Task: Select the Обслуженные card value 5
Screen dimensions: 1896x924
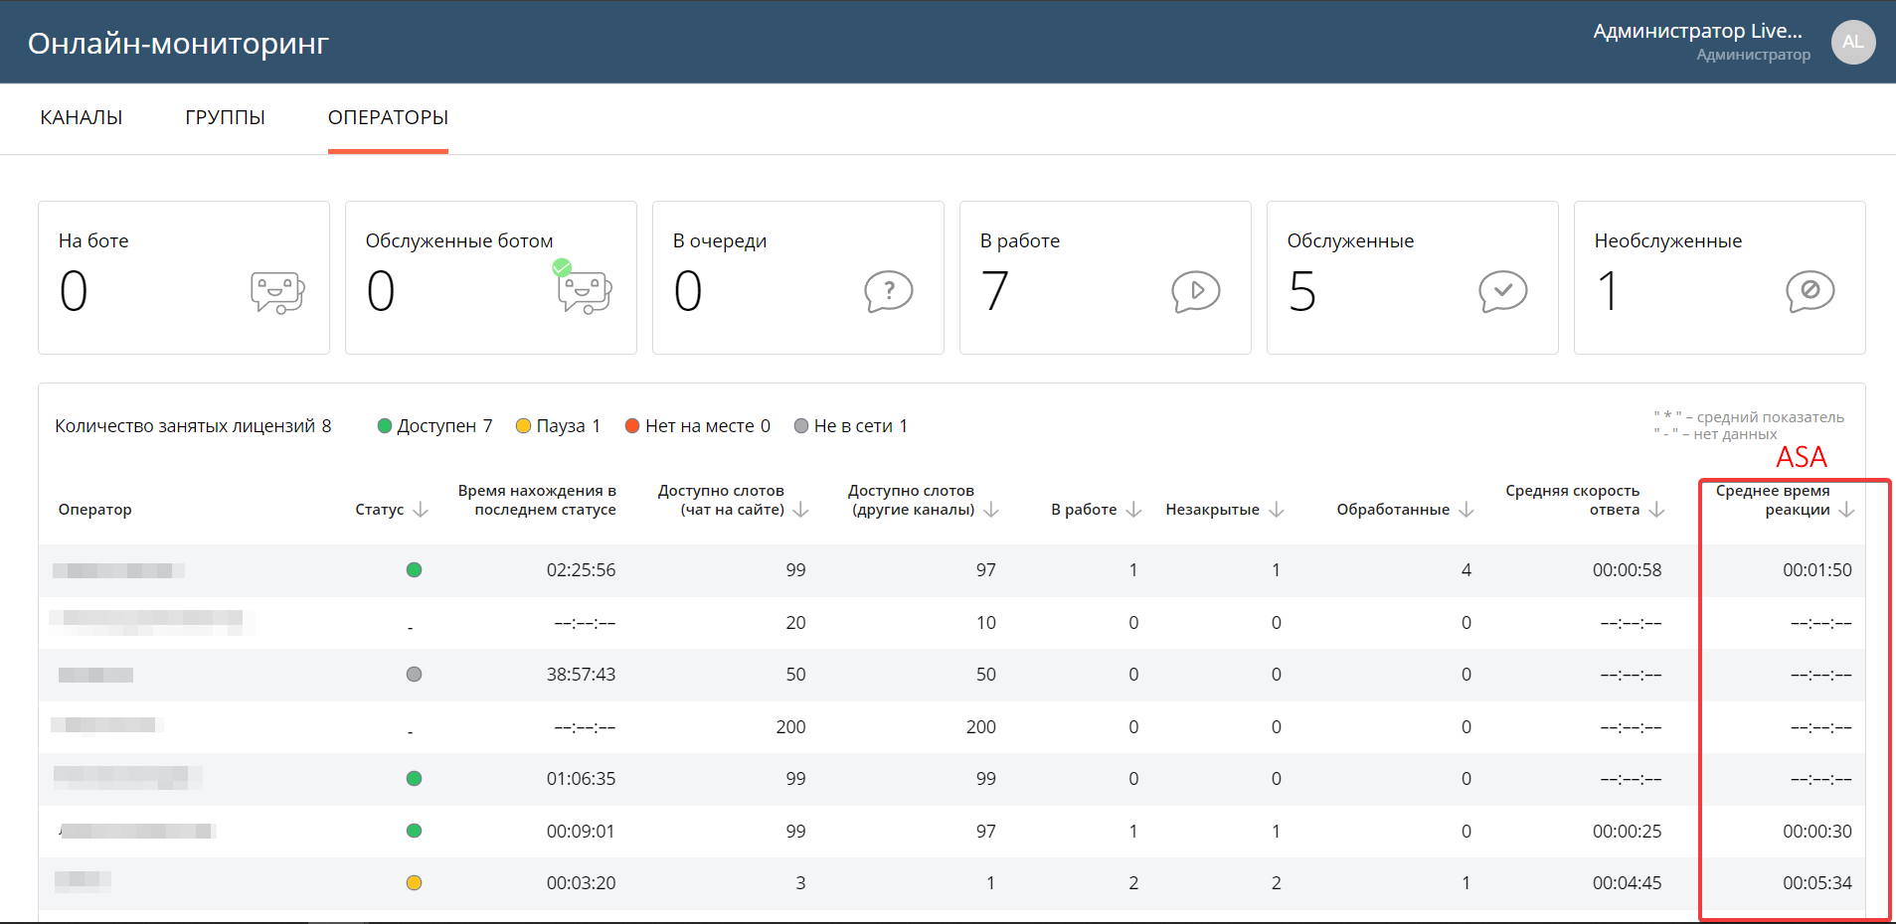Action: tap(1302, 291)
